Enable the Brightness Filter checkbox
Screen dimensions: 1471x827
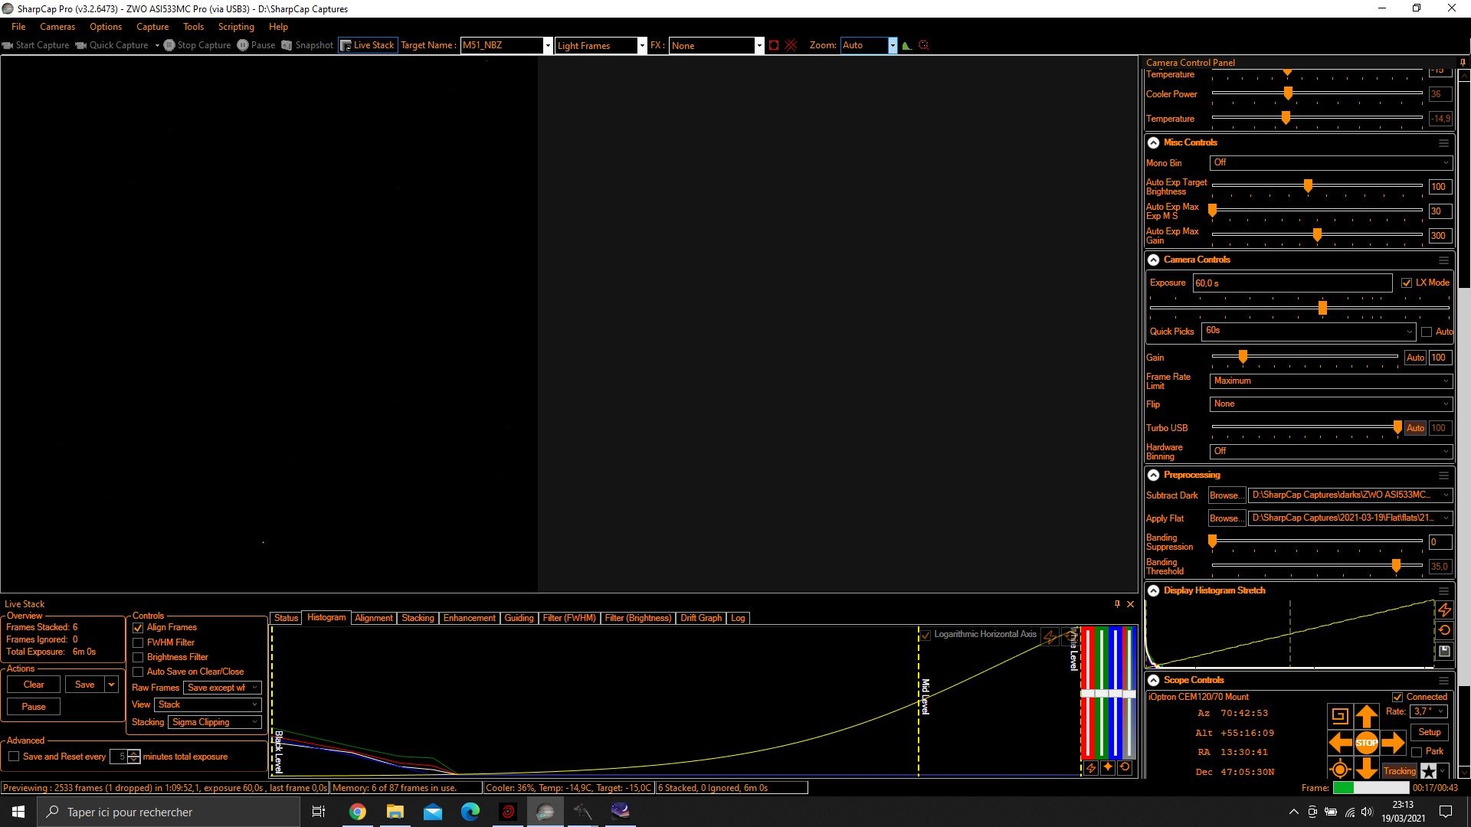(138, 657)
